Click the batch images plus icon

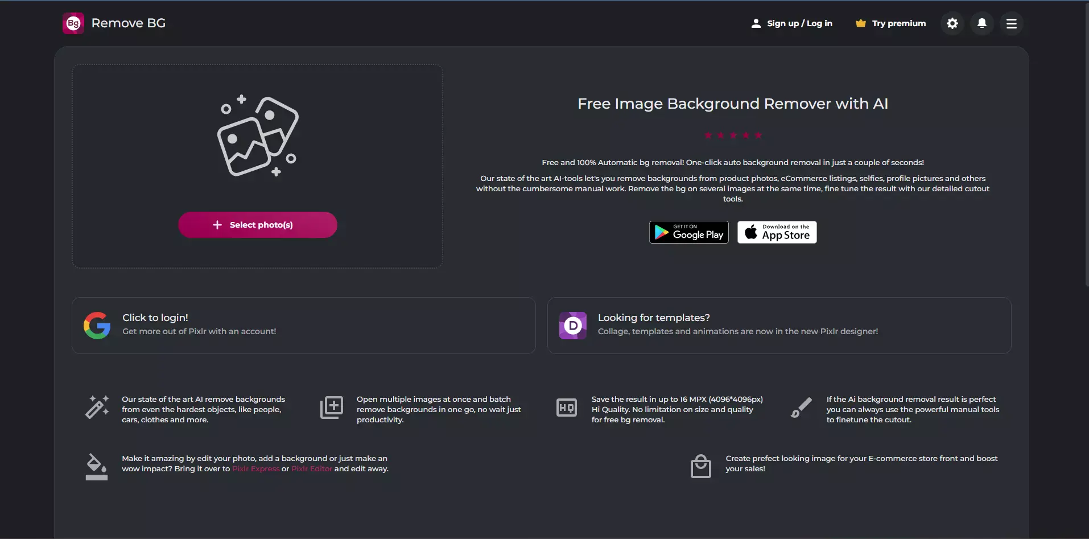coord(332,407)
